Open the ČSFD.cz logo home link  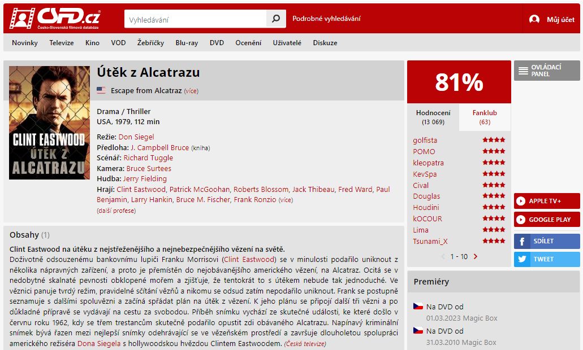click(55, 18)
